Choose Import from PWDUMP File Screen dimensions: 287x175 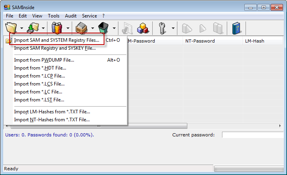[x=65, y=60]
